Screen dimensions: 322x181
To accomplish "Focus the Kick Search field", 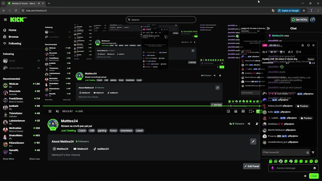I will tap(161, 20).
